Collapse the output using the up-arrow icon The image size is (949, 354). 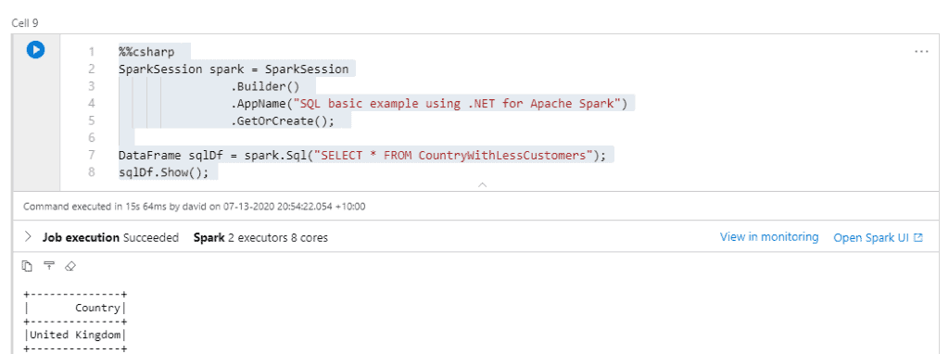pos(48,266)
